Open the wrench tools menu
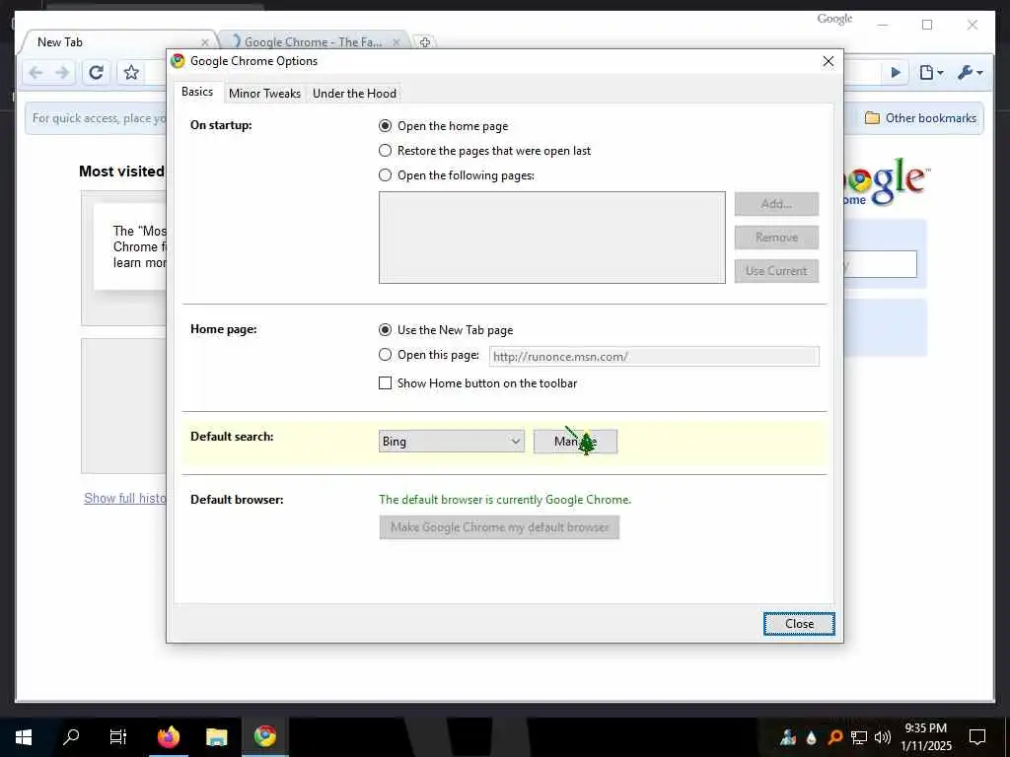The image size is (1010, 757). click(970, 73)
